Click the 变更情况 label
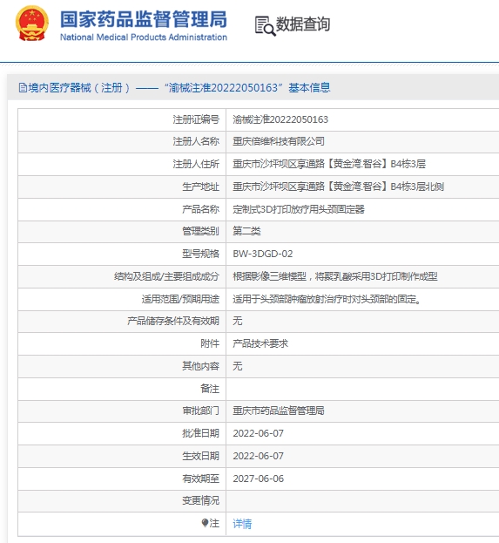 200,500
